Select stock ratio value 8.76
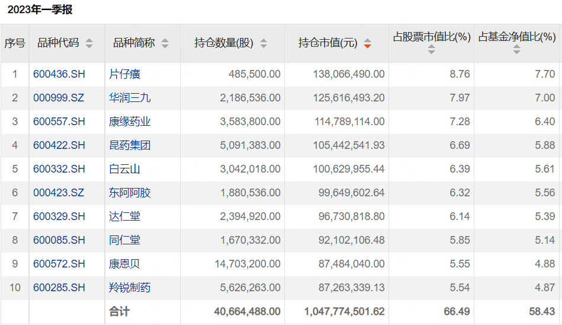Screen dimensions: 562x325 (x=460, y=74)
